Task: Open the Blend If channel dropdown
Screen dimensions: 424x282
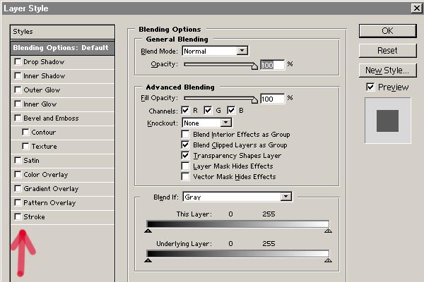Action: click(x=237, y=197)
